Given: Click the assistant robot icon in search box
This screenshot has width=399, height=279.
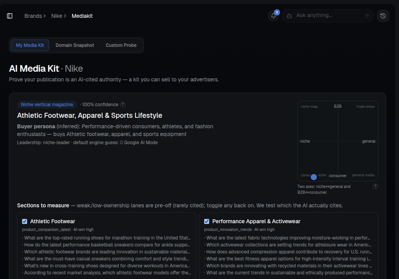Looking at the screenshot, I should (289, 16).
